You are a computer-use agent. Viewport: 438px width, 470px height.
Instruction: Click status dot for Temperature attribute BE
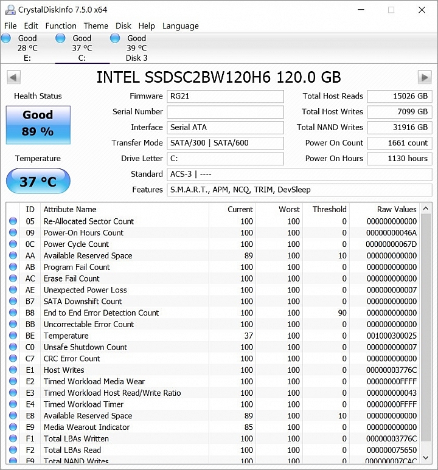click(13, 336)
